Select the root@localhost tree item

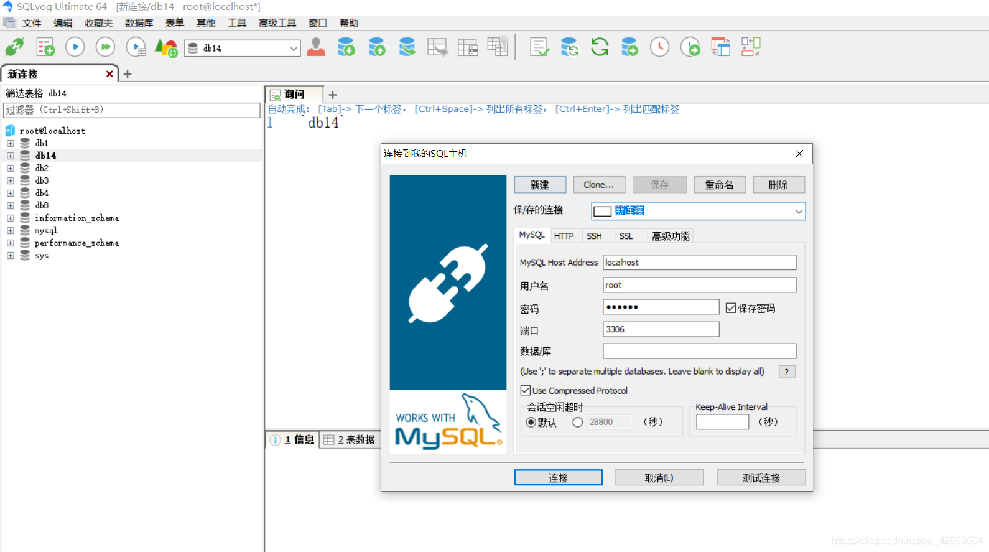52,131
